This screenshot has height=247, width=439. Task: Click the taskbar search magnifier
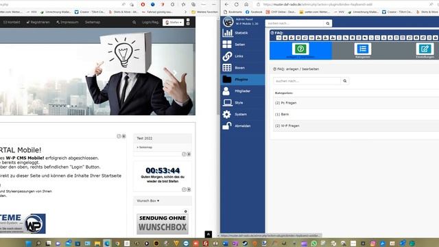(x=38, y=243)
